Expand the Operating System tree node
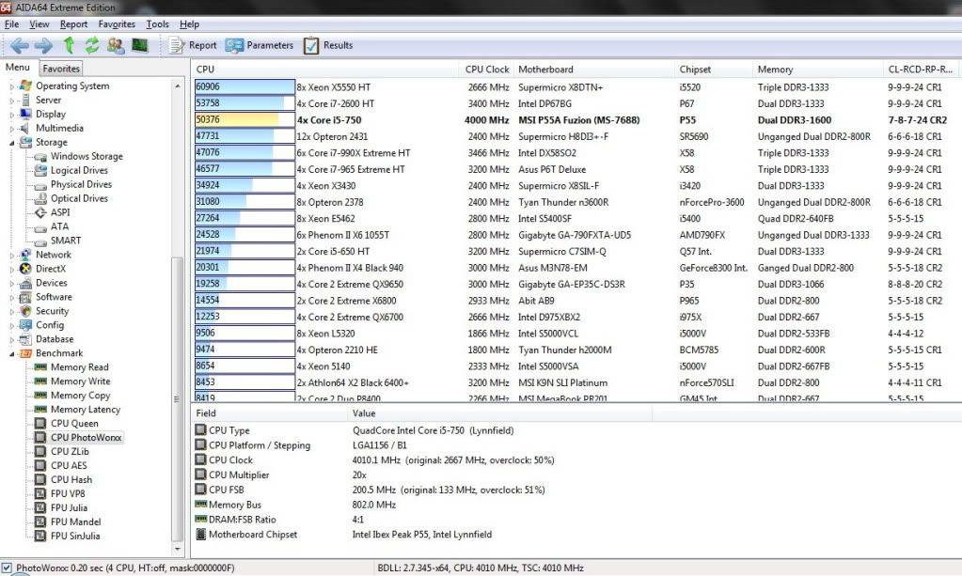 tap(11, 86)
